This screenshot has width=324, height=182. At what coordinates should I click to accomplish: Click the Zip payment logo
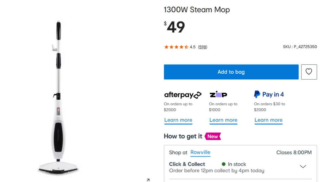[x=218, y=95]
